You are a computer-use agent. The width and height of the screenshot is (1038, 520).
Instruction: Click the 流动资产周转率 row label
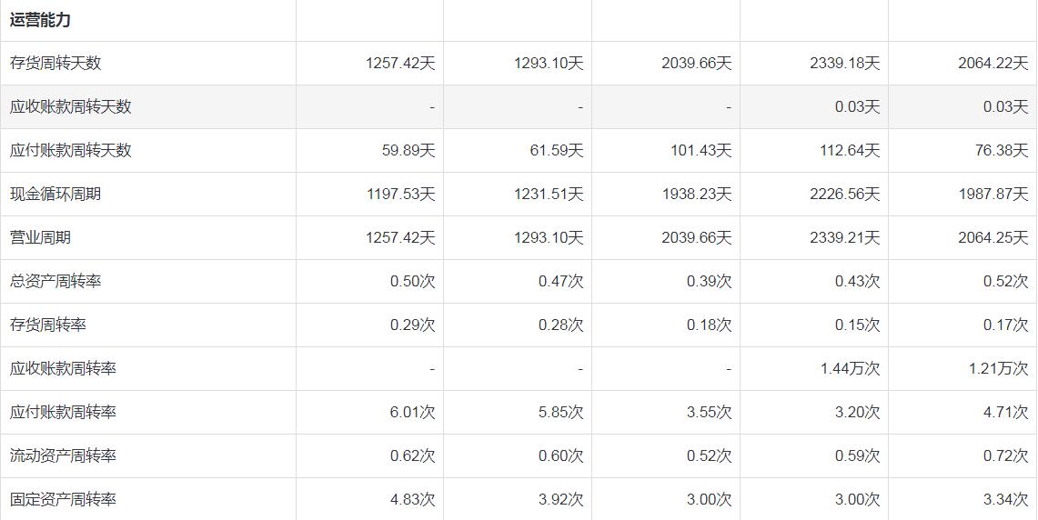coord(64,455)
